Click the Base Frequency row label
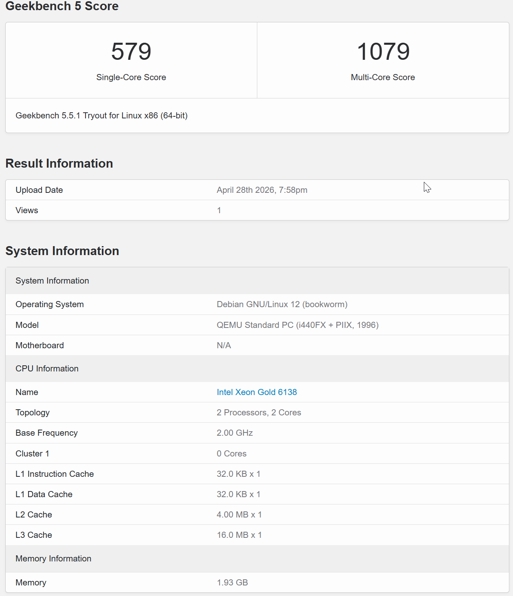Screen dimensions: 513x596 click(46, 433)
